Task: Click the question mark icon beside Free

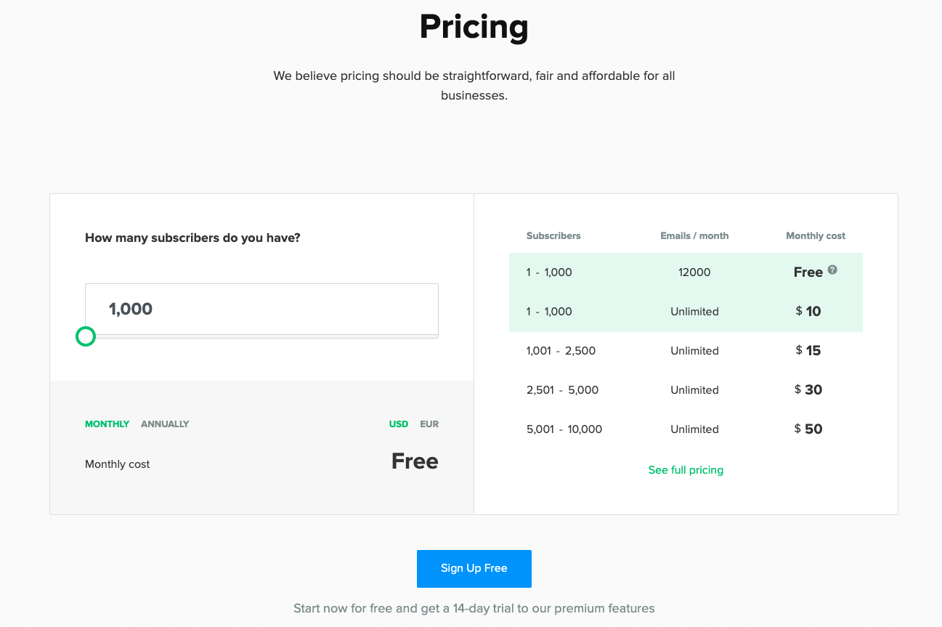Action: [832, 270]
